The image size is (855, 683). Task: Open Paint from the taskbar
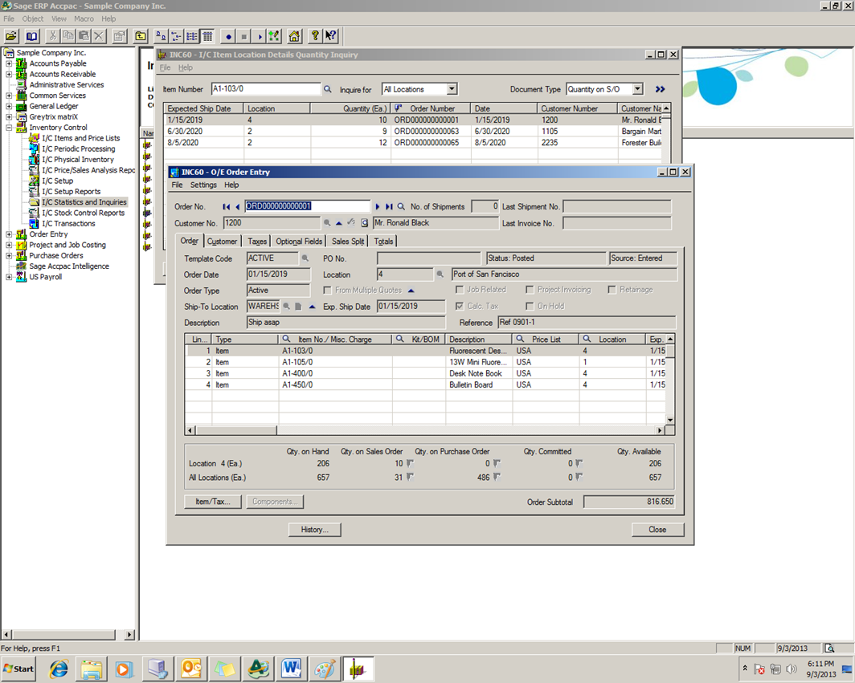[x=325, y=669]
